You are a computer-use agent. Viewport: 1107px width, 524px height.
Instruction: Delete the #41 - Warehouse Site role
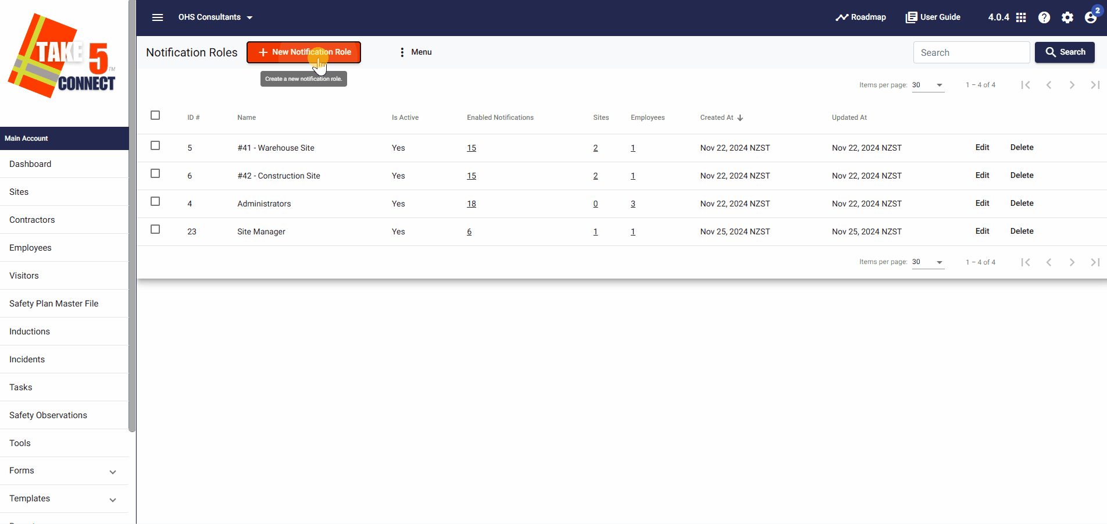click(1022, 148)
